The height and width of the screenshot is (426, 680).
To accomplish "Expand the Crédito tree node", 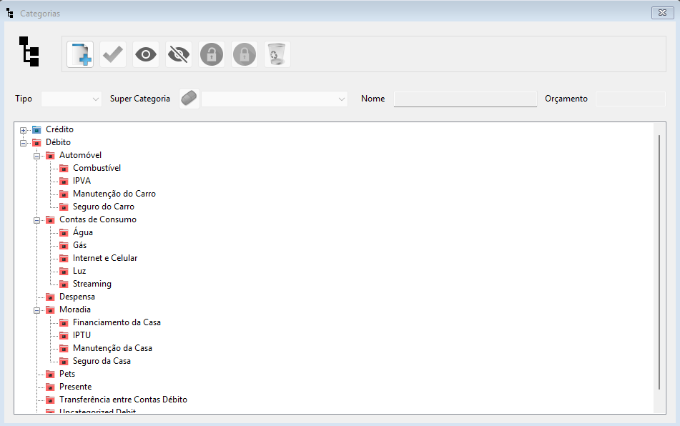I will click(x=24, y=130).
